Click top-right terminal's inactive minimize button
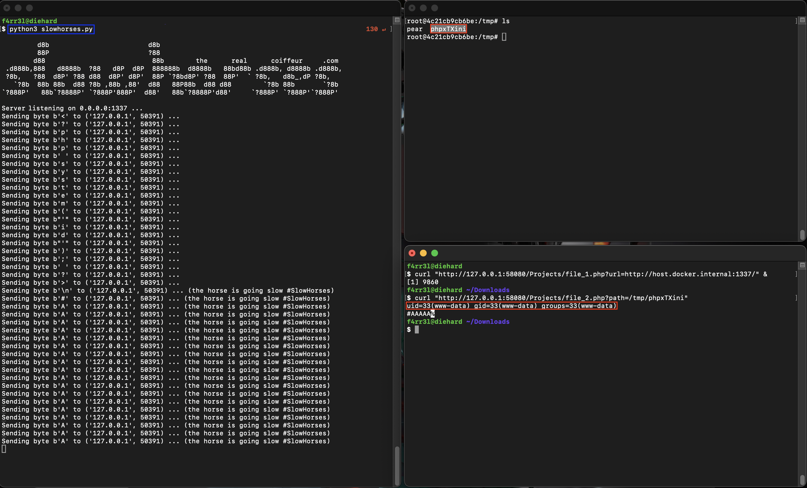 click(423, 8)
